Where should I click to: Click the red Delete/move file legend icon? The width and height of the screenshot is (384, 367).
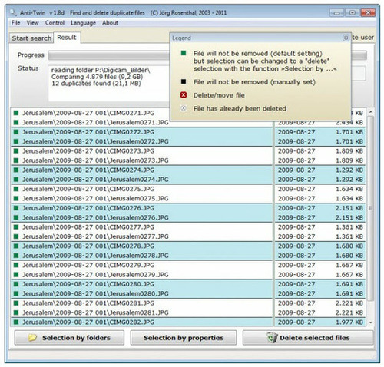(184, 95)
